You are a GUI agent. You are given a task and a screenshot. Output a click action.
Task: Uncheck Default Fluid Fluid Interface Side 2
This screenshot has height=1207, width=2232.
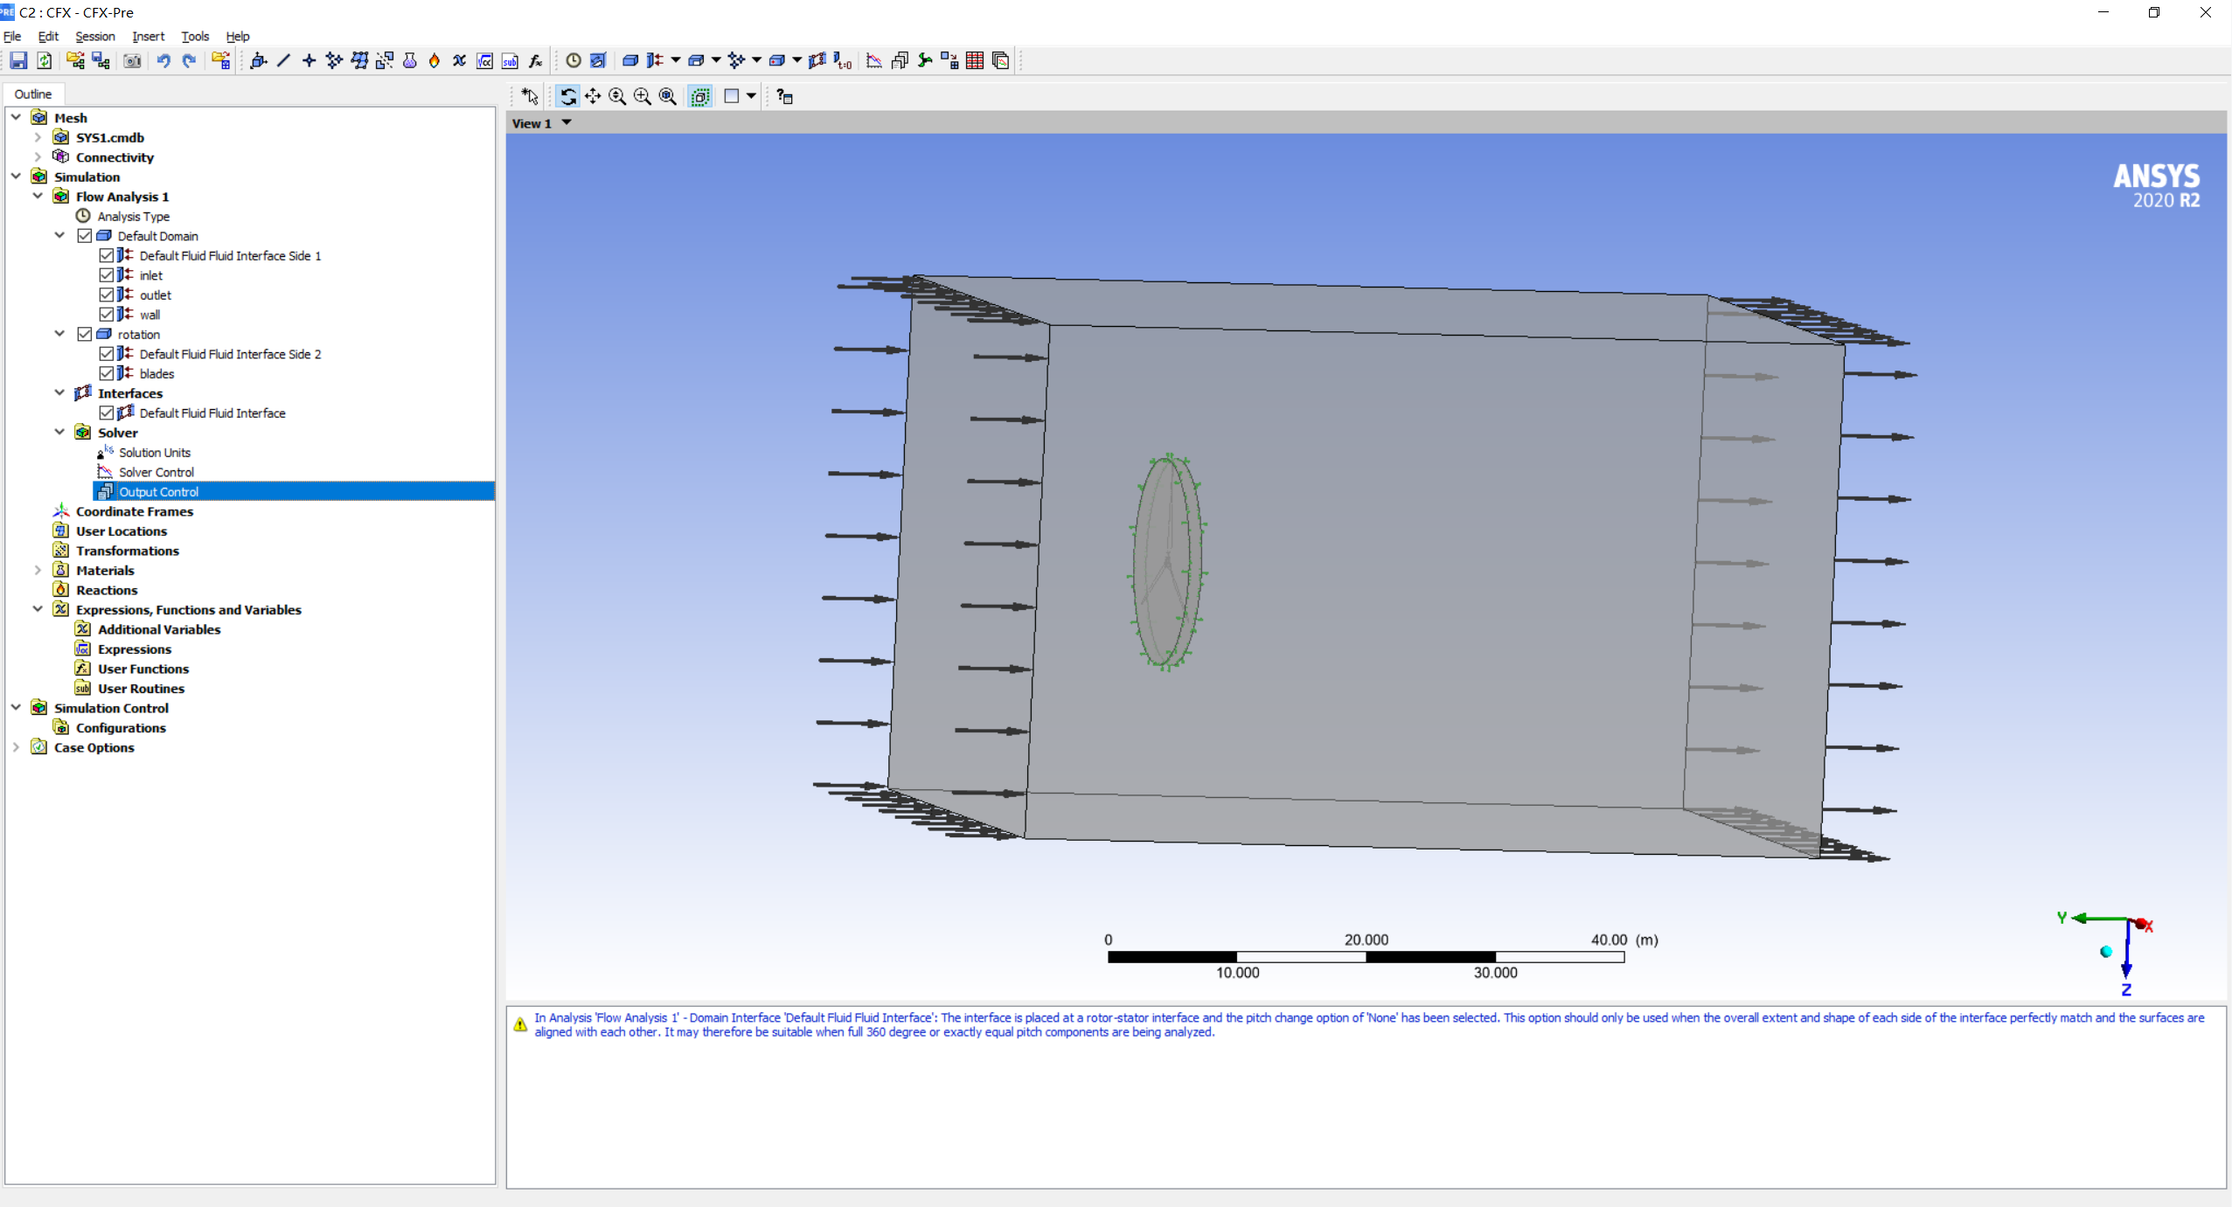tap(107, 354)
